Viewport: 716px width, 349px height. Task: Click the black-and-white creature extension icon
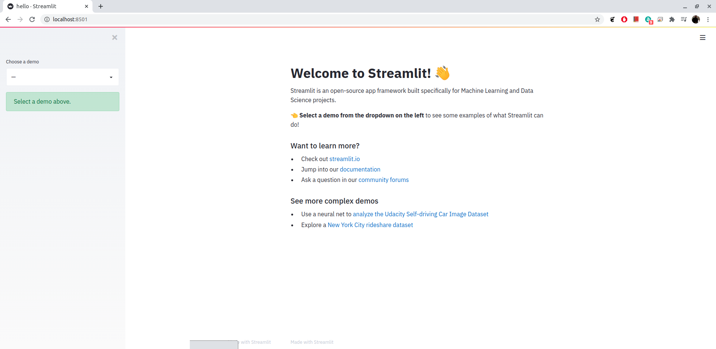click(612, 19)
